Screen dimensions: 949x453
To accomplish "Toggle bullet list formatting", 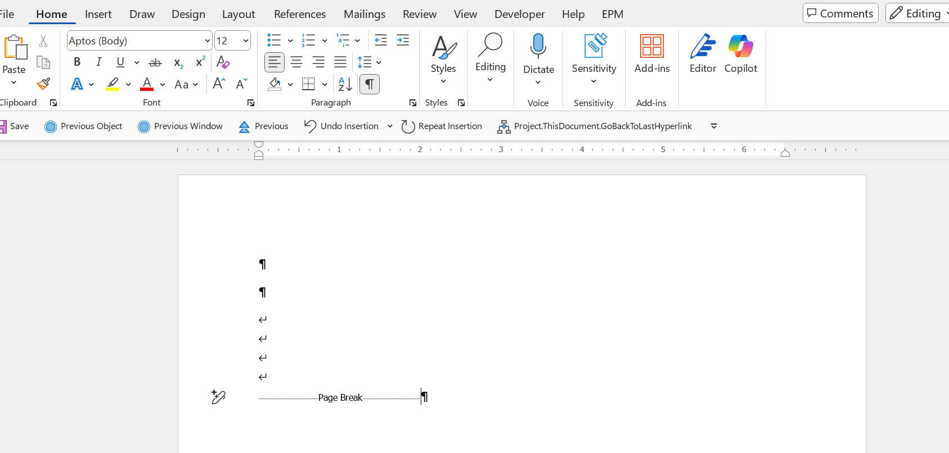I will coord(274,40).
